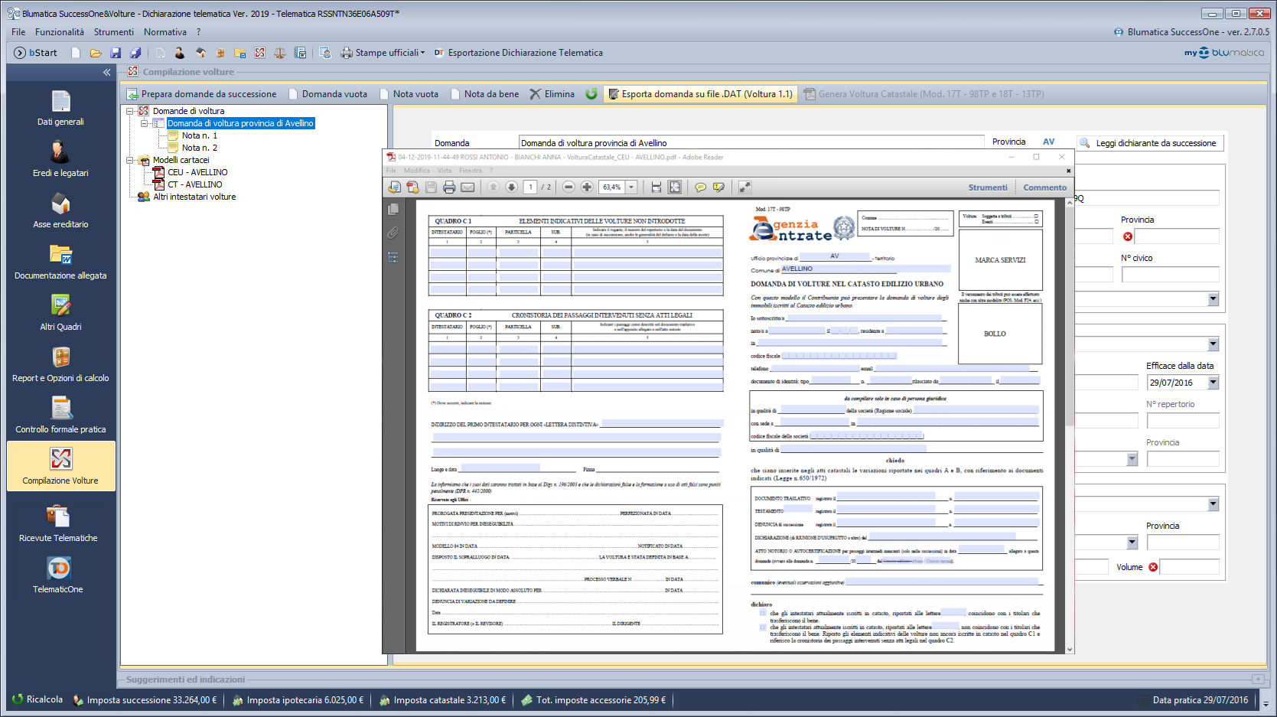Open the Normativa menu
Screen dimensions: 1277x717
[165, 32]
